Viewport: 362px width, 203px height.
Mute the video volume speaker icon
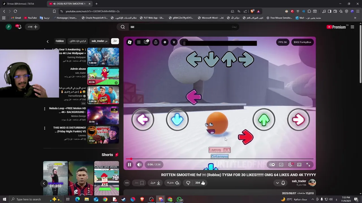(139, 165)
